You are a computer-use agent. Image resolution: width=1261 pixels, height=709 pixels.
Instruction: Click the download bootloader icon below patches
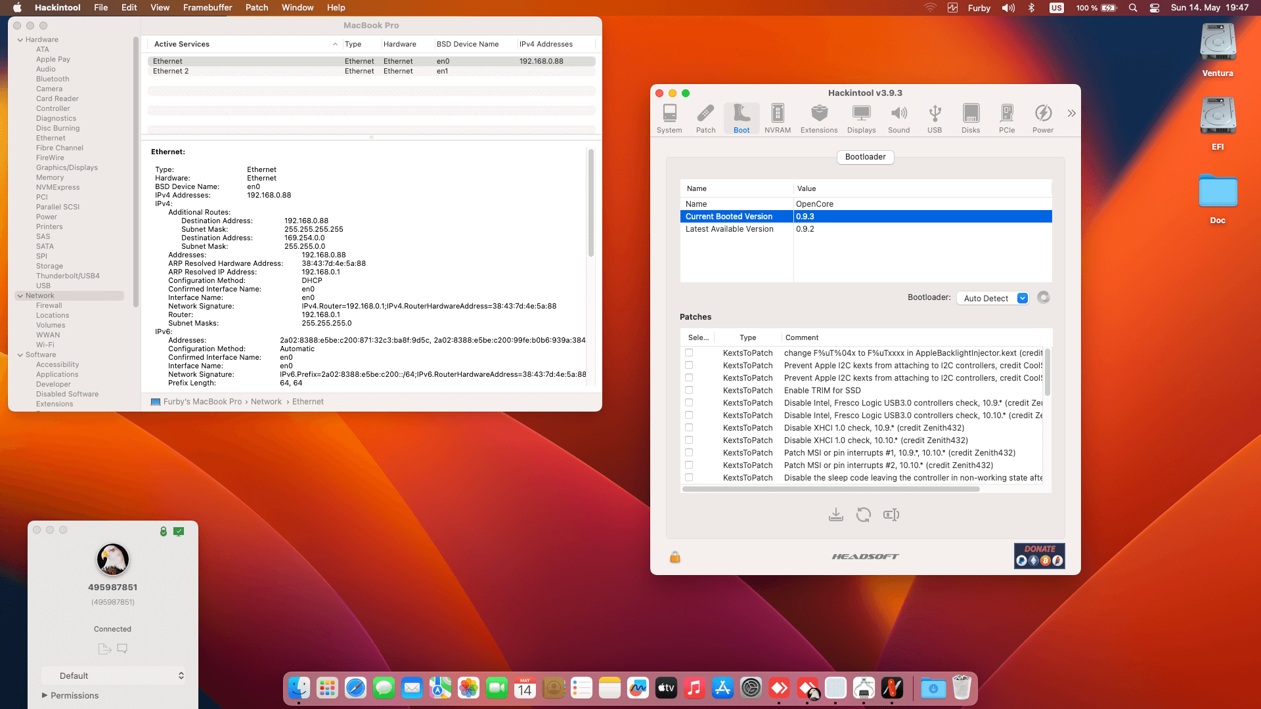tap(835, 515)
